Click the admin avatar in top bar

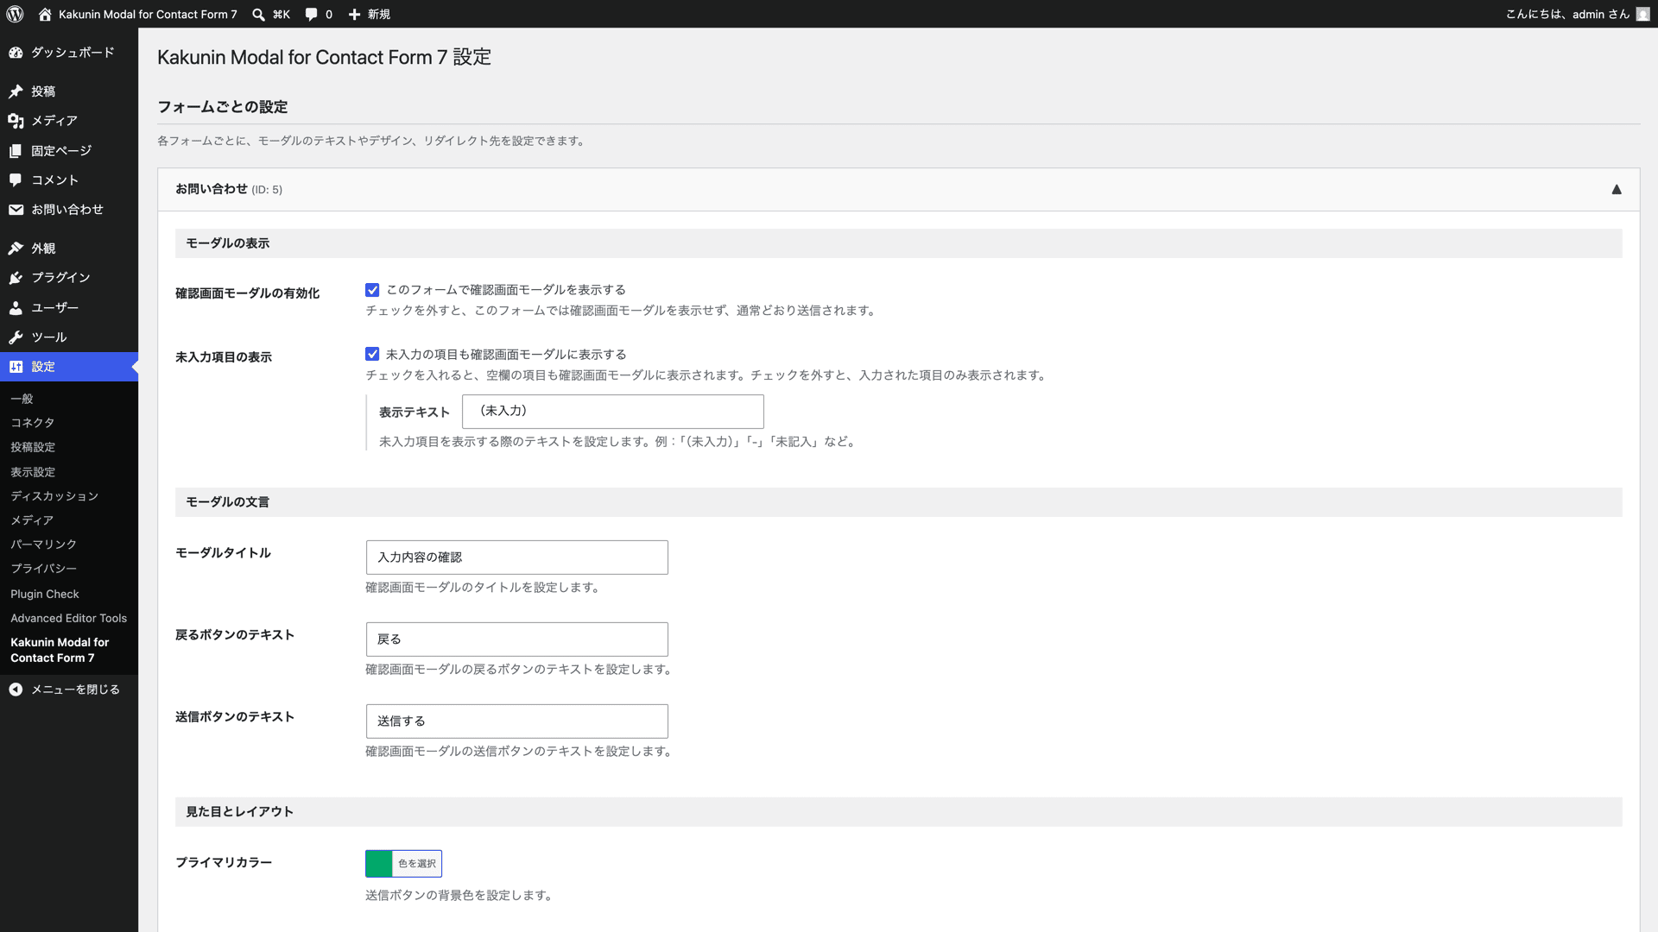coord(1642,14)
